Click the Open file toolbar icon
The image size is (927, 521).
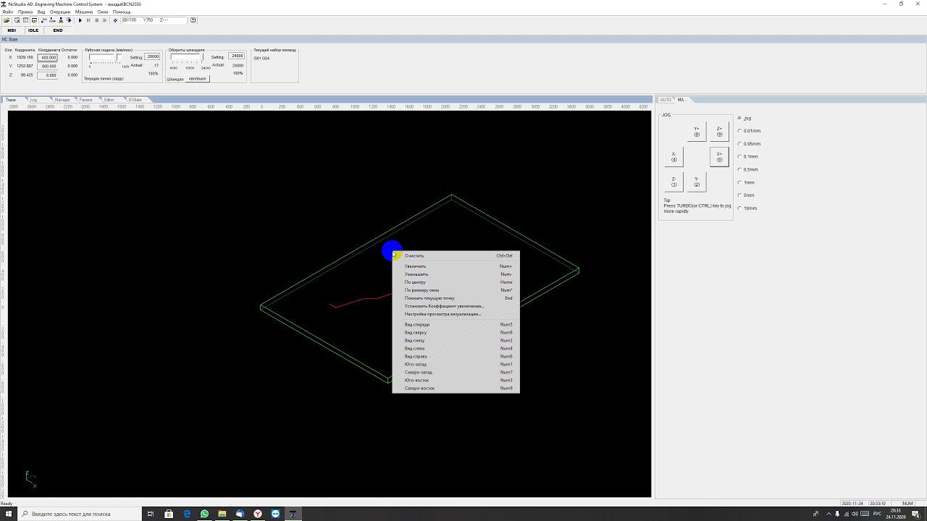[7, 20]
